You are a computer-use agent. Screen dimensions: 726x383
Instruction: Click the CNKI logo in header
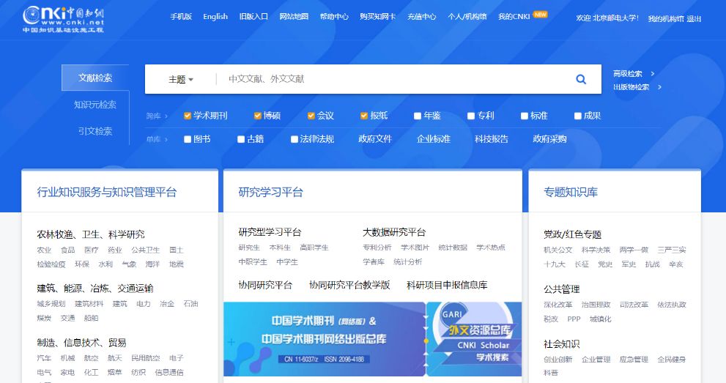coord(62,19)
